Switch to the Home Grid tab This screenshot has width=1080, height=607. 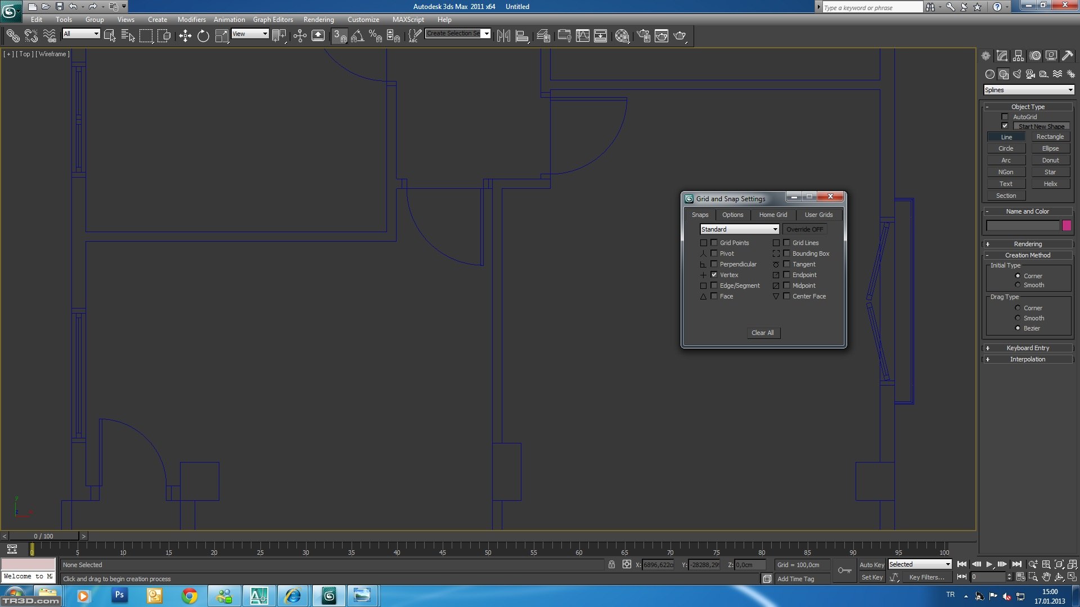click(x=773, y=215)
